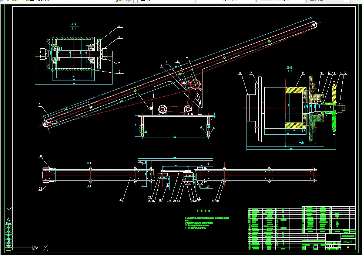Image resolution: width=362 pixels, height=255 pixels.
Task: Select part number 6 callout label
Action: click(162, 66)
